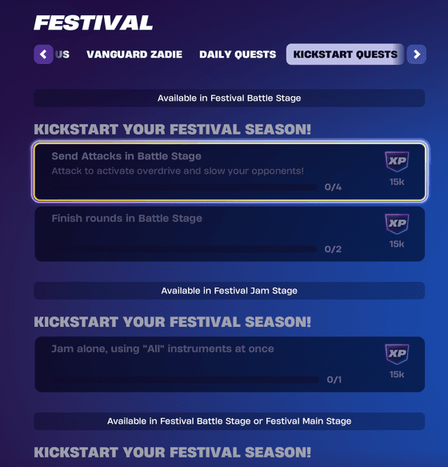Viewport: 448px width, 467px height.
Task: Select the partially hidden US tab
Action: pos(62,54)
